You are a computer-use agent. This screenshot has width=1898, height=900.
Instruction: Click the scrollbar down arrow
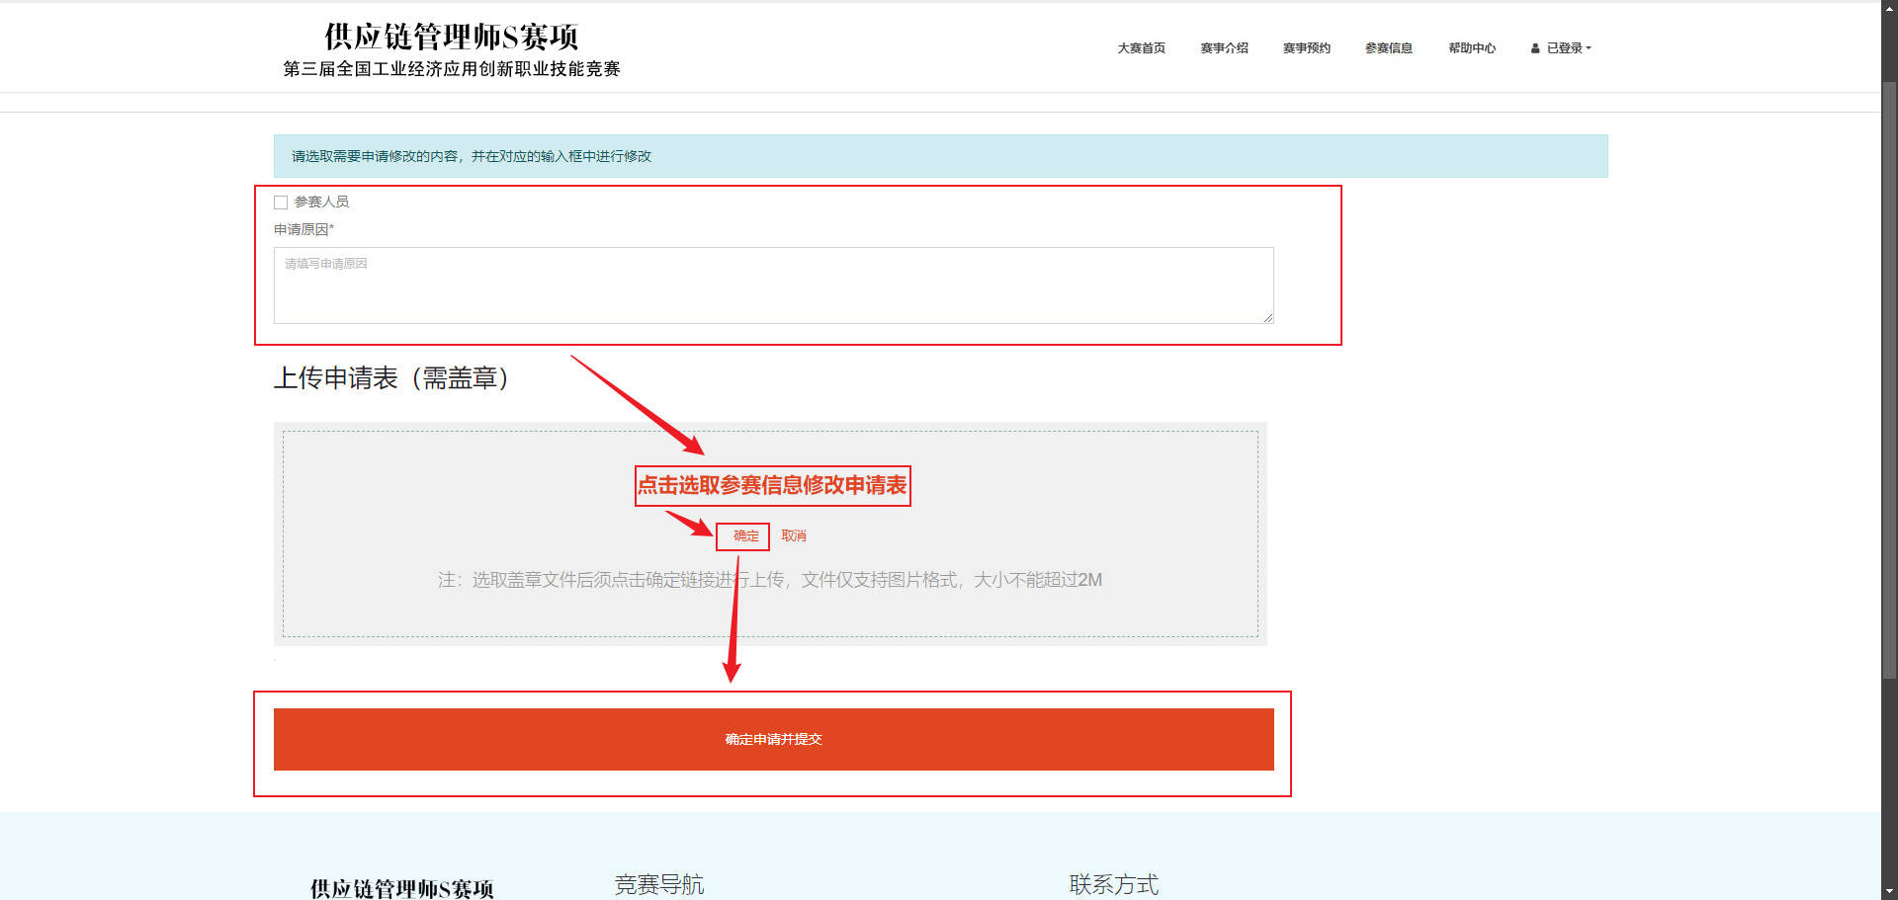pos(1889,892)
